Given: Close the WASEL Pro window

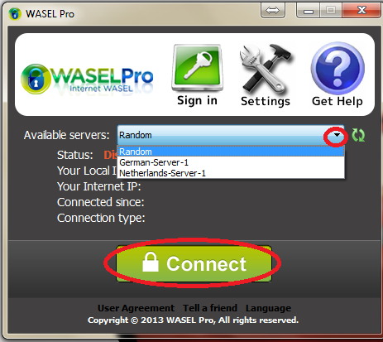Looking at the screenshot, I should (361, 11).
